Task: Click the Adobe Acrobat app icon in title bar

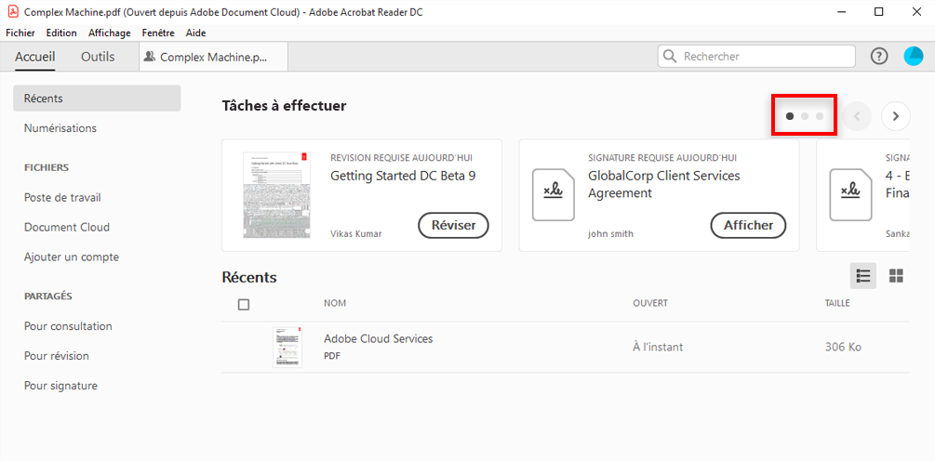Action: point(13,12)
